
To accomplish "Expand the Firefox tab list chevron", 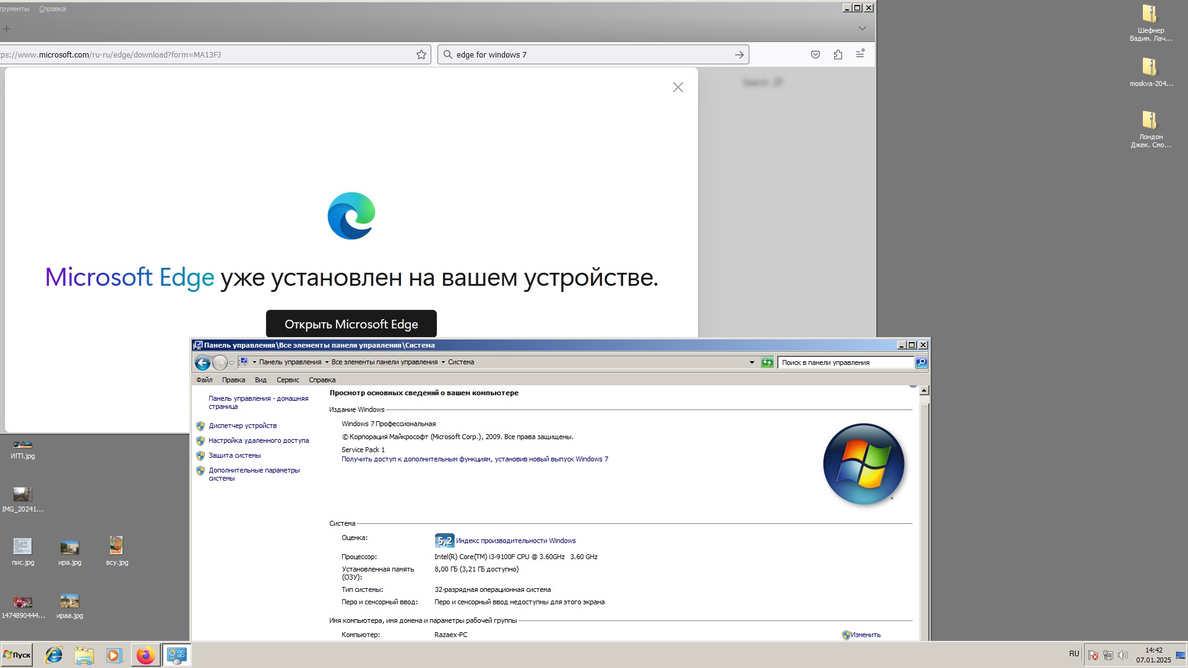I will coord(862,28).
